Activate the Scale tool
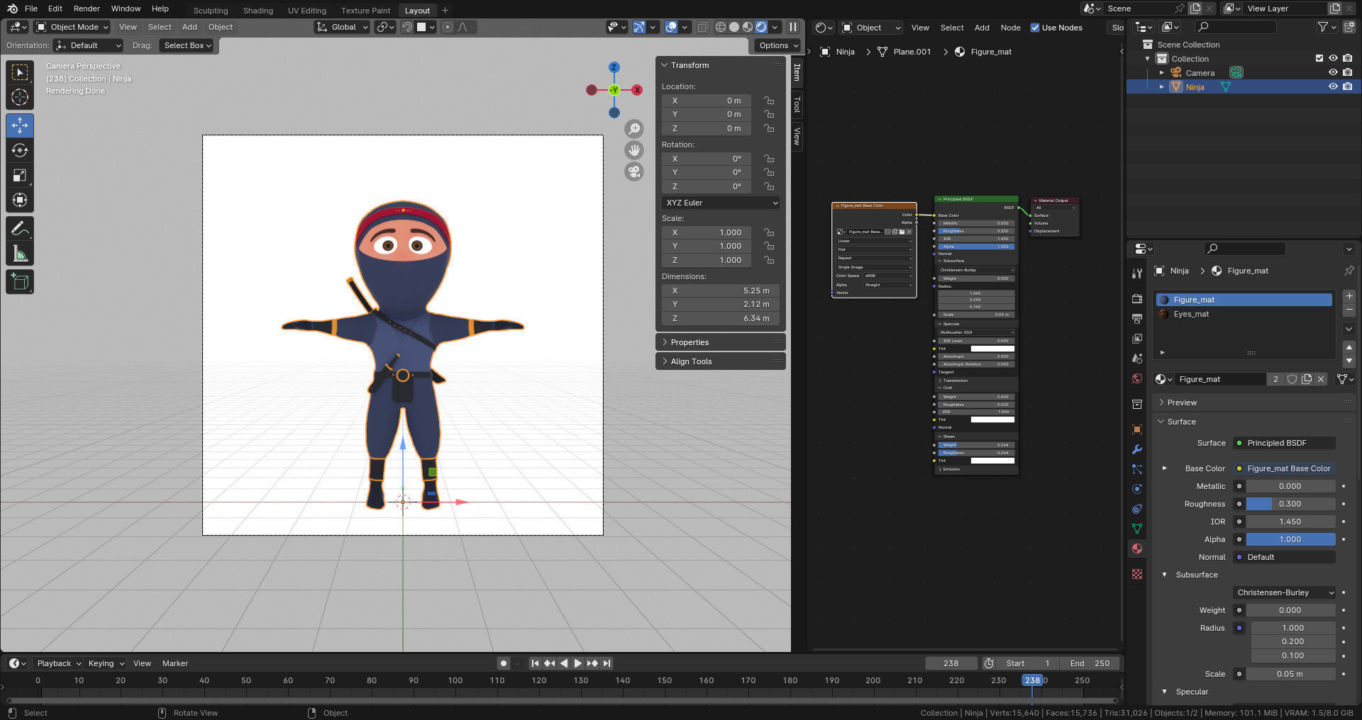 [x=20, y=175]
